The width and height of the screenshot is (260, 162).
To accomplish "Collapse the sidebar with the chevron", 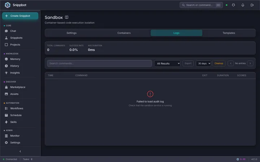I will (20, 151).
